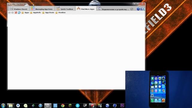Open the Подключение к устройству tab
The height and width of the screenshot is (108, 192).
(113, 9)
